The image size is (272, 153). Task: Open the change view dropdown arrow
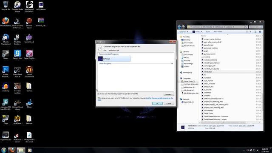pyautogui.click(x=250, y=32)
